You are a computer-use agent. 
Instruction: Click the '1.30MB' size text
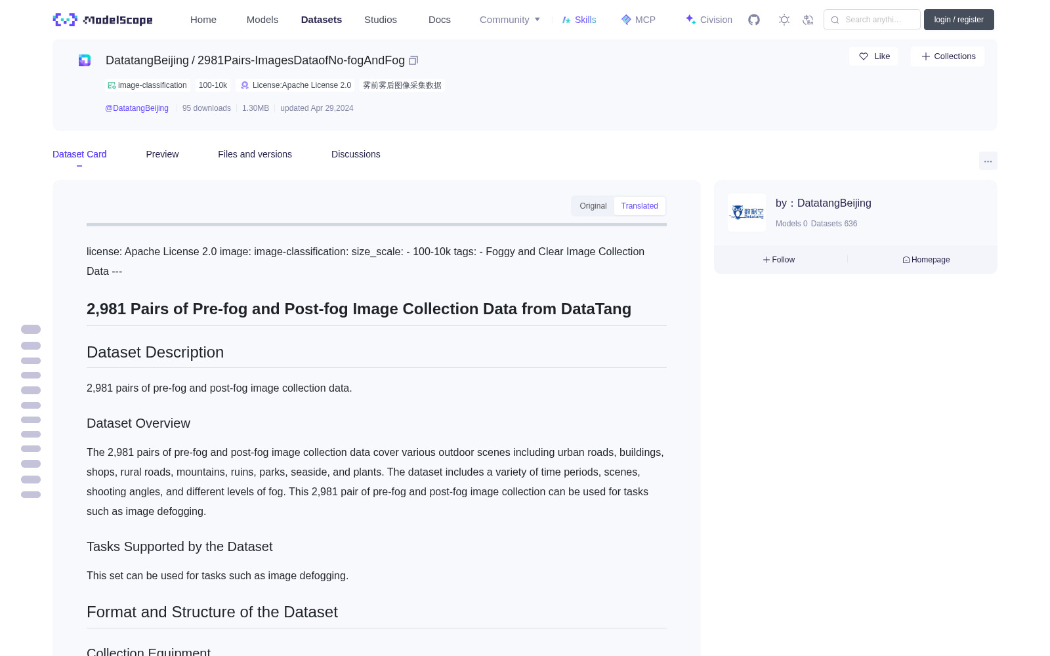tap(255, 108)
